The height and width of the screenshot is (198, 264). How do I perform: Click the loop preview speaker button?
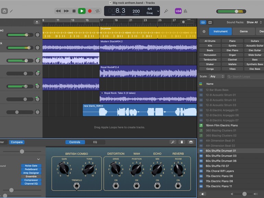(x=203, y=194)
